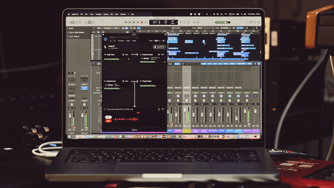This screenshot has width=334, height=188.
Task: Select the mixer Single view tab
Action: coord(170,64)
